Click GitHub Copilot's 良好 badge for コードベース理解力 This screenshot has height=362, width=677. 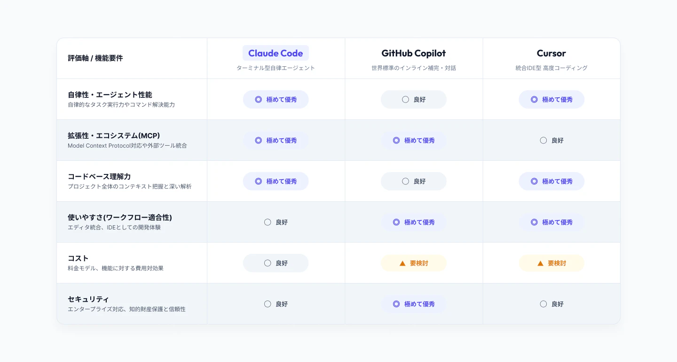[x=414, y=181]
